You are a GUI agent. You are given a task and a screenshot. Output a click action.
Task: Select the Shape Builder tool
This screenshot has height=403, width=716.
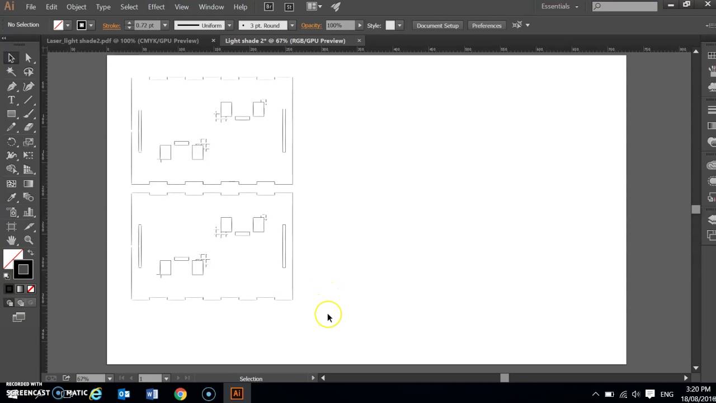pyautogui.click(x=11, y=170)
